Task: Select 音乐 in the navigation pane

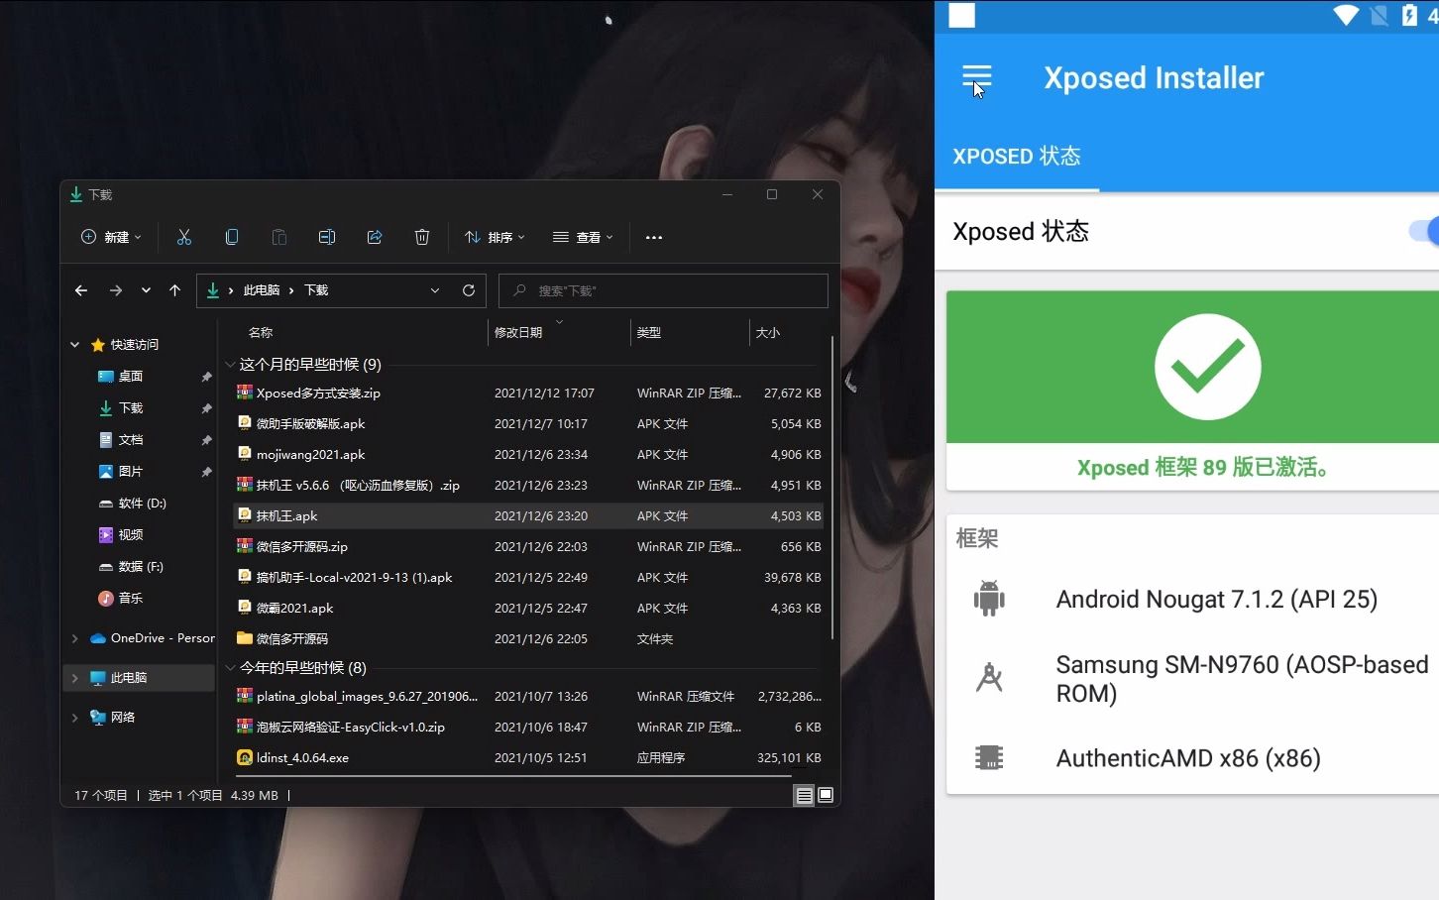Action: point(131,599)
